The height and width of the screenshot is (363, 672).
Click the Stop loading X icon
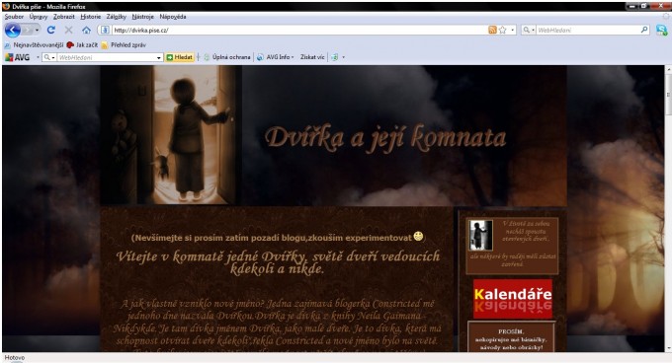(x=68, y=30)
